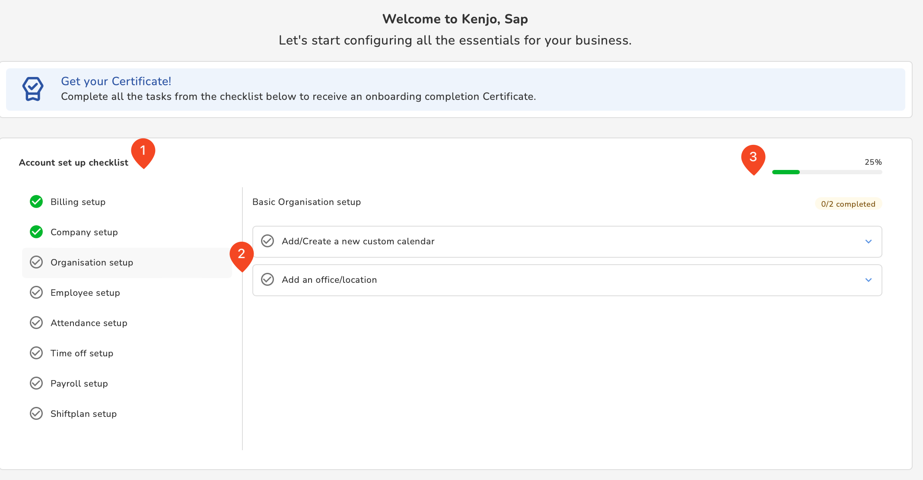This screenshot has height=480, width=923.
Task: Select Time off setup in checklist
Action: (82, 353)
